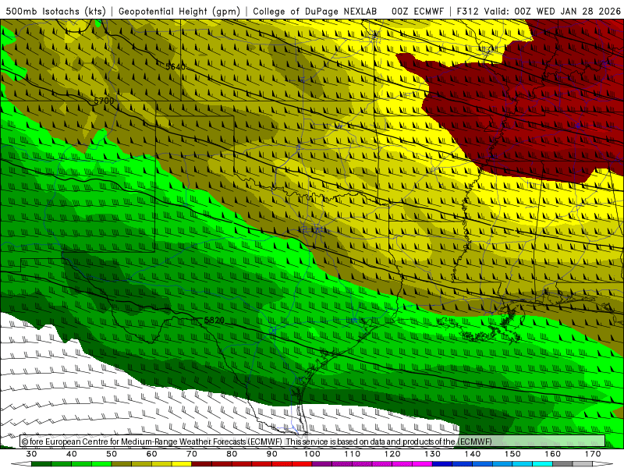
Task: Click the 110 knot scale label
Action: pyautogui.click(x=353, y=454)
